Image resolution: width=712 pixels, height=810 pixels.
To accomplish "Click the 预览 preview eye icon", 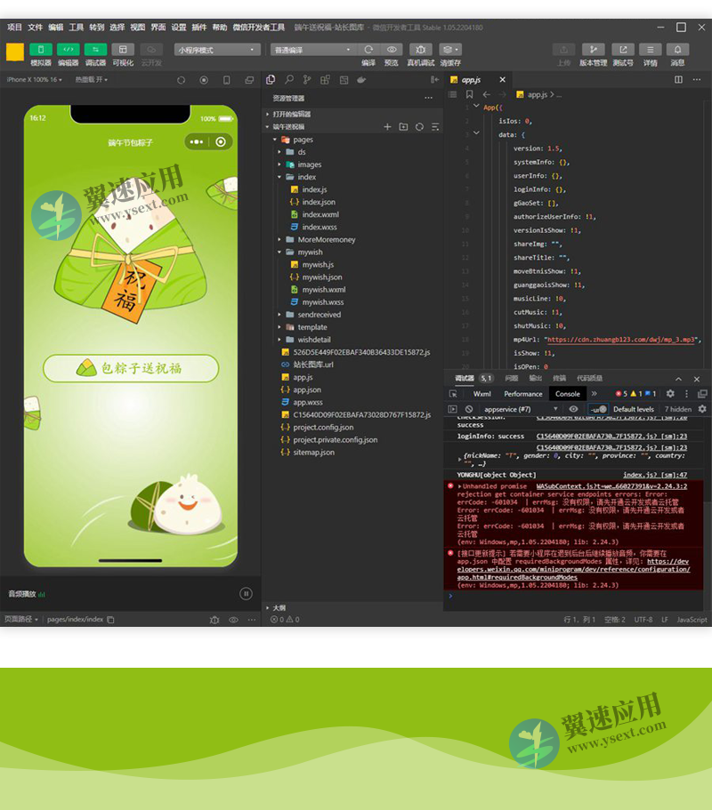I will (391, 50).
